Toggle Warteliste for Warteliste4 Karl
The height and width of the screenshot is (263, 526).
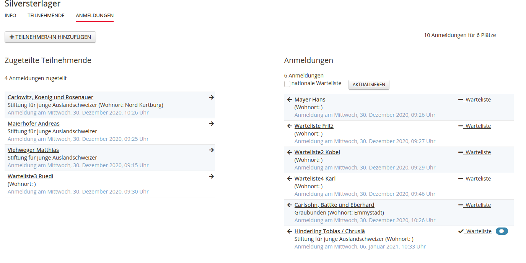(474, 179)
